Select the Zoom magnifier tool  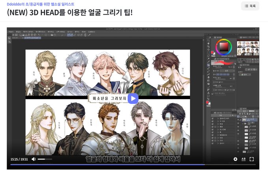208,41
